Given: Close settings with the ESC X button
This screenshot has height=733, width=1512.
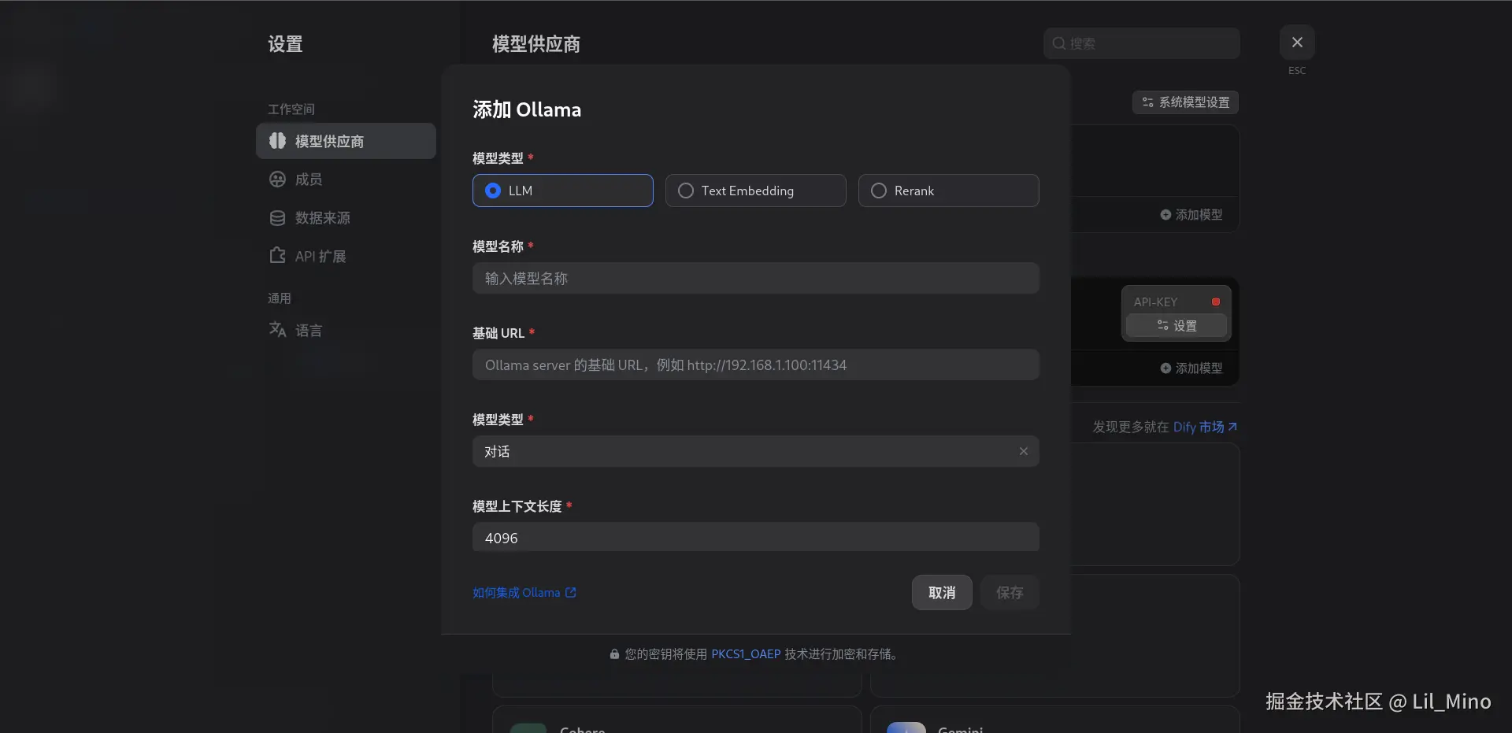Looking at the screenshot, I should (x=1297, y=43).
